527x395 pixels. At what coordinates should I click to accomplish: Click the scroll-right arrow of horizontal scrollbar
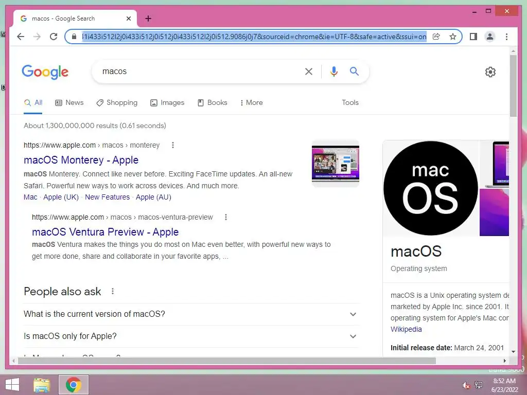coord(504,361)
